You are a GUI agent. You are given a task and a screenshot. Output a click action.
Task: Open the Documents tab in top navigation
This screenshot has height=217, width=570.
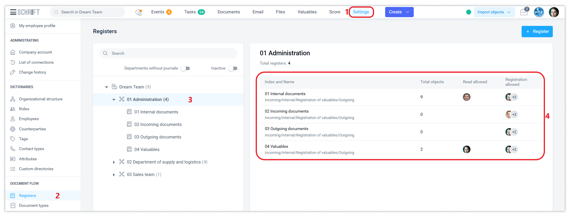click(229, 12)
